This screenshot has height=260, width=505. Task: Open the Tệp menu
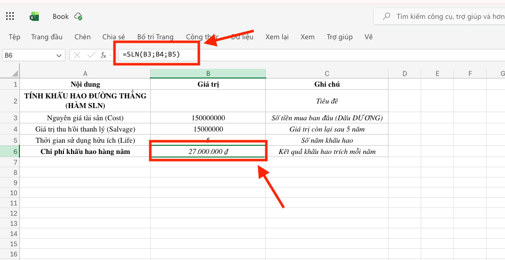(14, 37)
